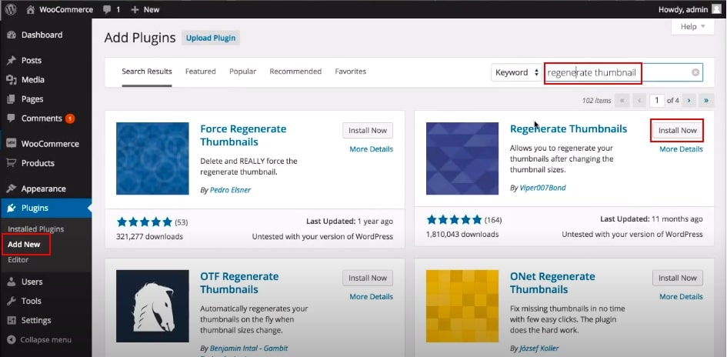Click the Products cart icon
Screen dimensions: 727x357
coord(12,163)
